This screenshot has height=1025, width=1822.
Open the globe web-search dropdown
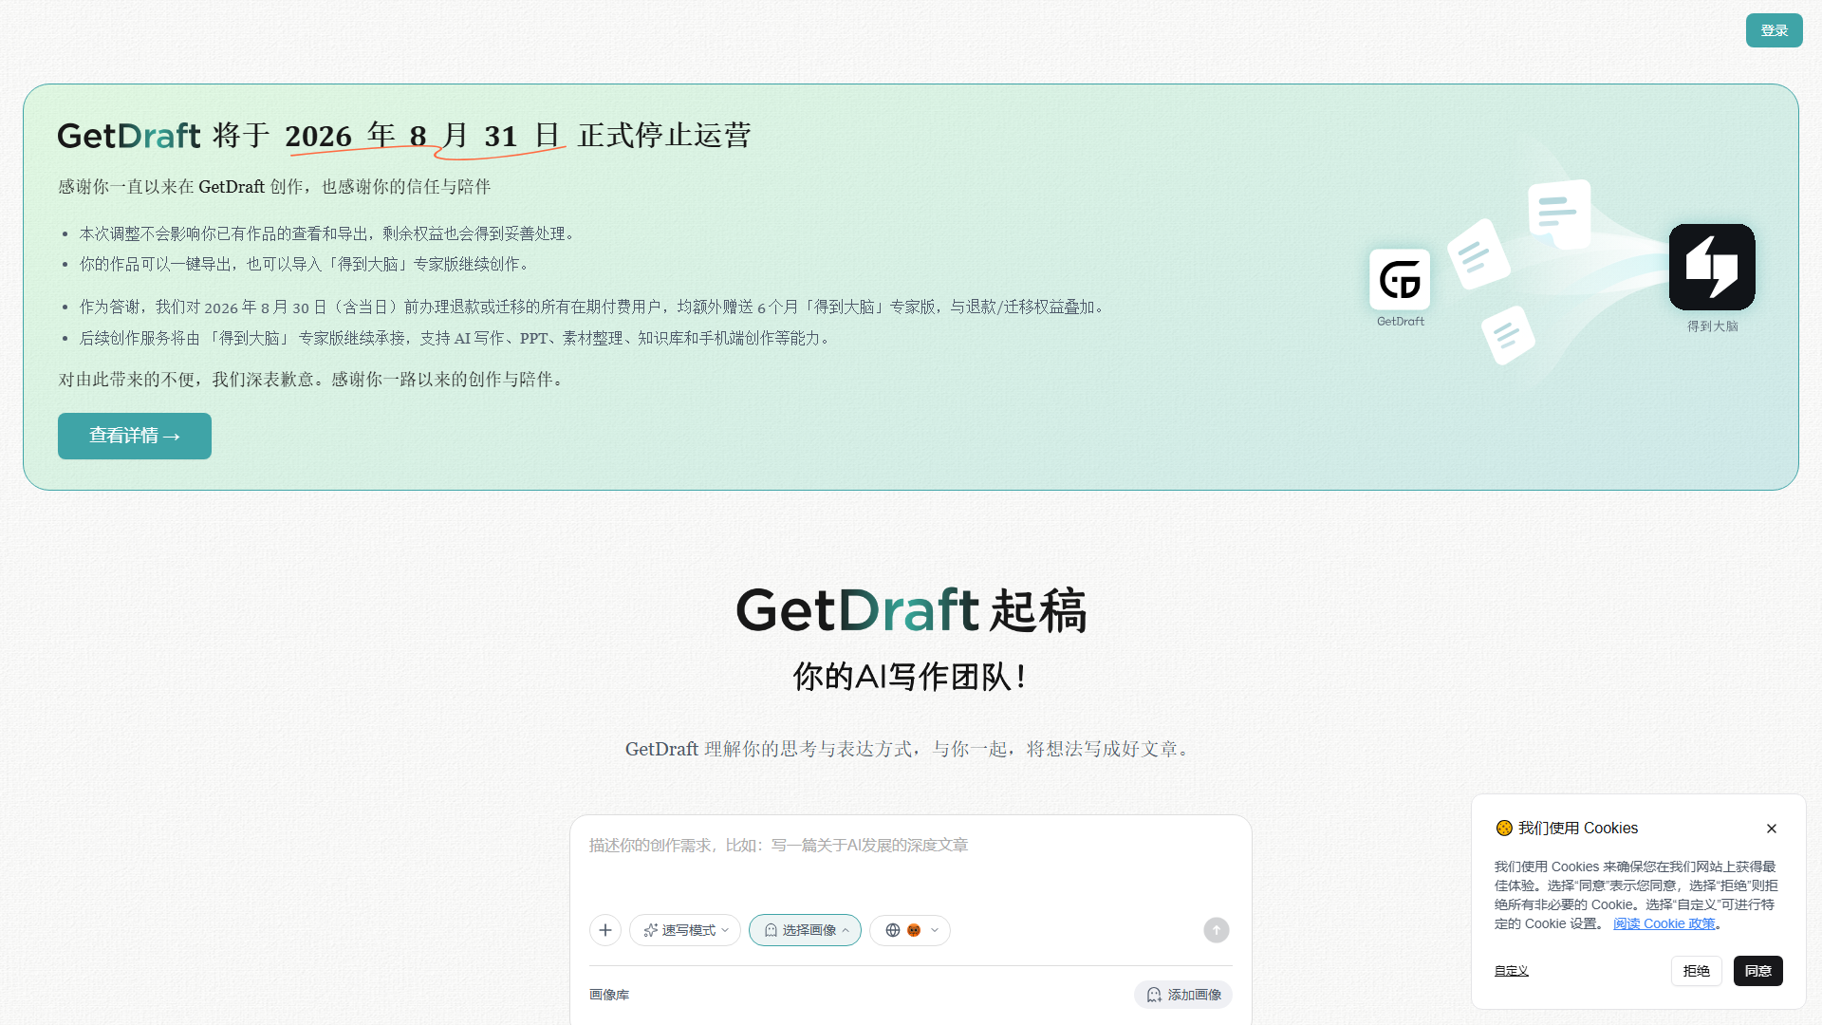tap(910, 930)
